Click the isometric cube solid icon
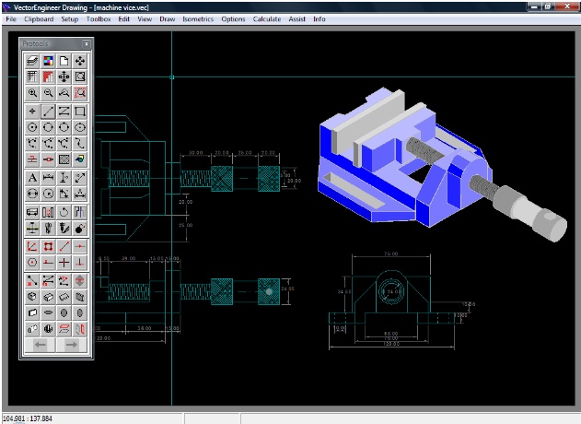This screenshot has width=581, height=424. coord(32,297)
